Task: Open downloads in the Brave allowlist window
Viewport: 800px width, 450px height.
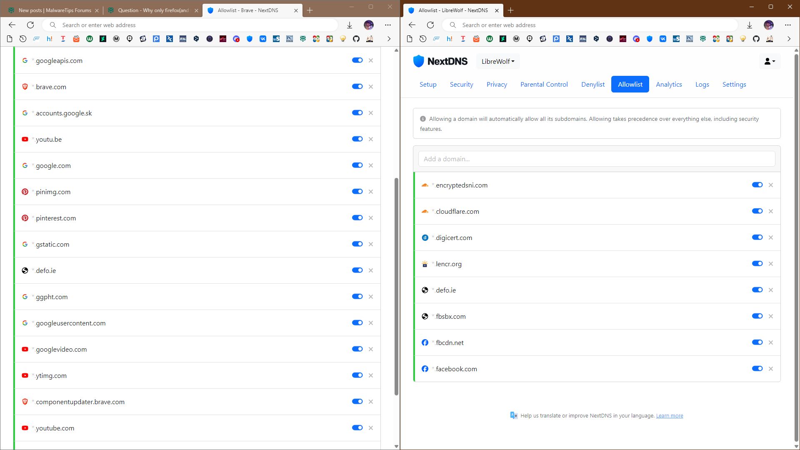Action: tap(350, 25)
